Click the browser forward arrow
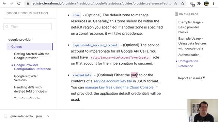The image size is (218, 122). [12, 3]
